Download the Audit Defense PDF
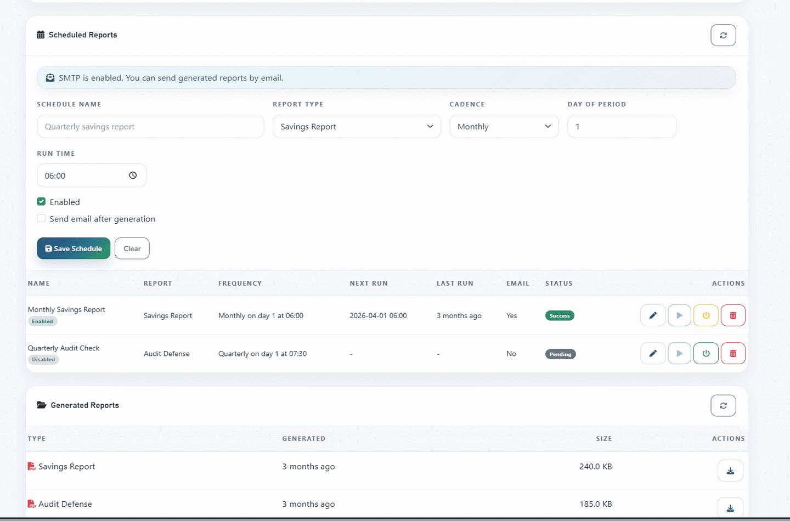This screenshot has width=790, height=521. pyautogui.click(x=730, y=508)
